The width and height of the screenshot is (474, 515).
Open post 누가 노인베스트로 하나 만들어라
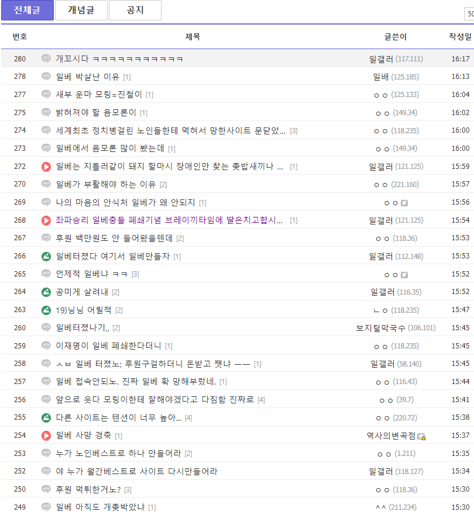point(118,454)
